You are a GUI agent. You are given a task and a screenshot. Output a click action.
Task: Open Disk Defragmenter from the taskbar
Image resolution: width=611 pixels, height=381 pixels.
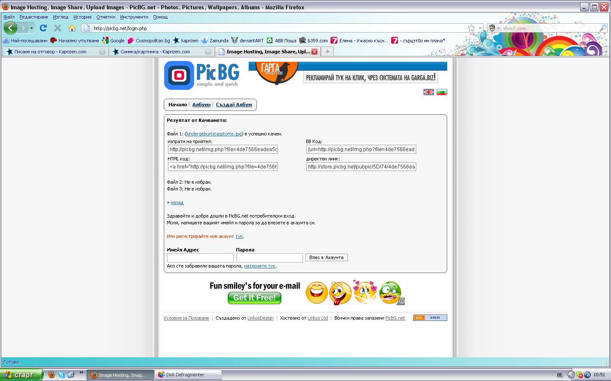(x=188, y=375)
